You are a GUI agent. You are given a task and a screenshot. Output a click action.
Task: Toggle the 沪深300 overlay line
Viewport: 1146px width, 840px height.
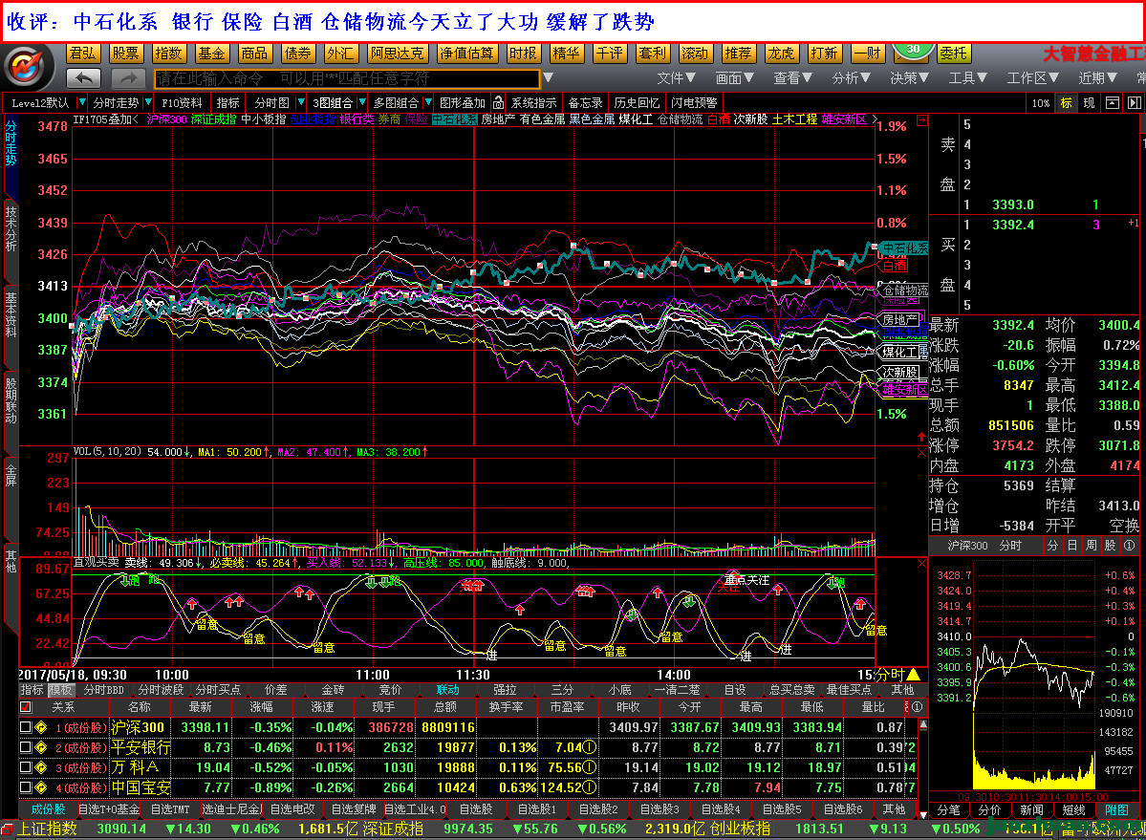click(x=166, y=119)
